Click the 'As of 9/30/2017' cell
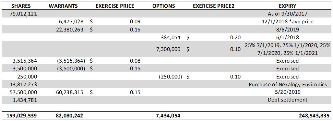333x121 pixels. pyautogui.click(x=288, y=14)
